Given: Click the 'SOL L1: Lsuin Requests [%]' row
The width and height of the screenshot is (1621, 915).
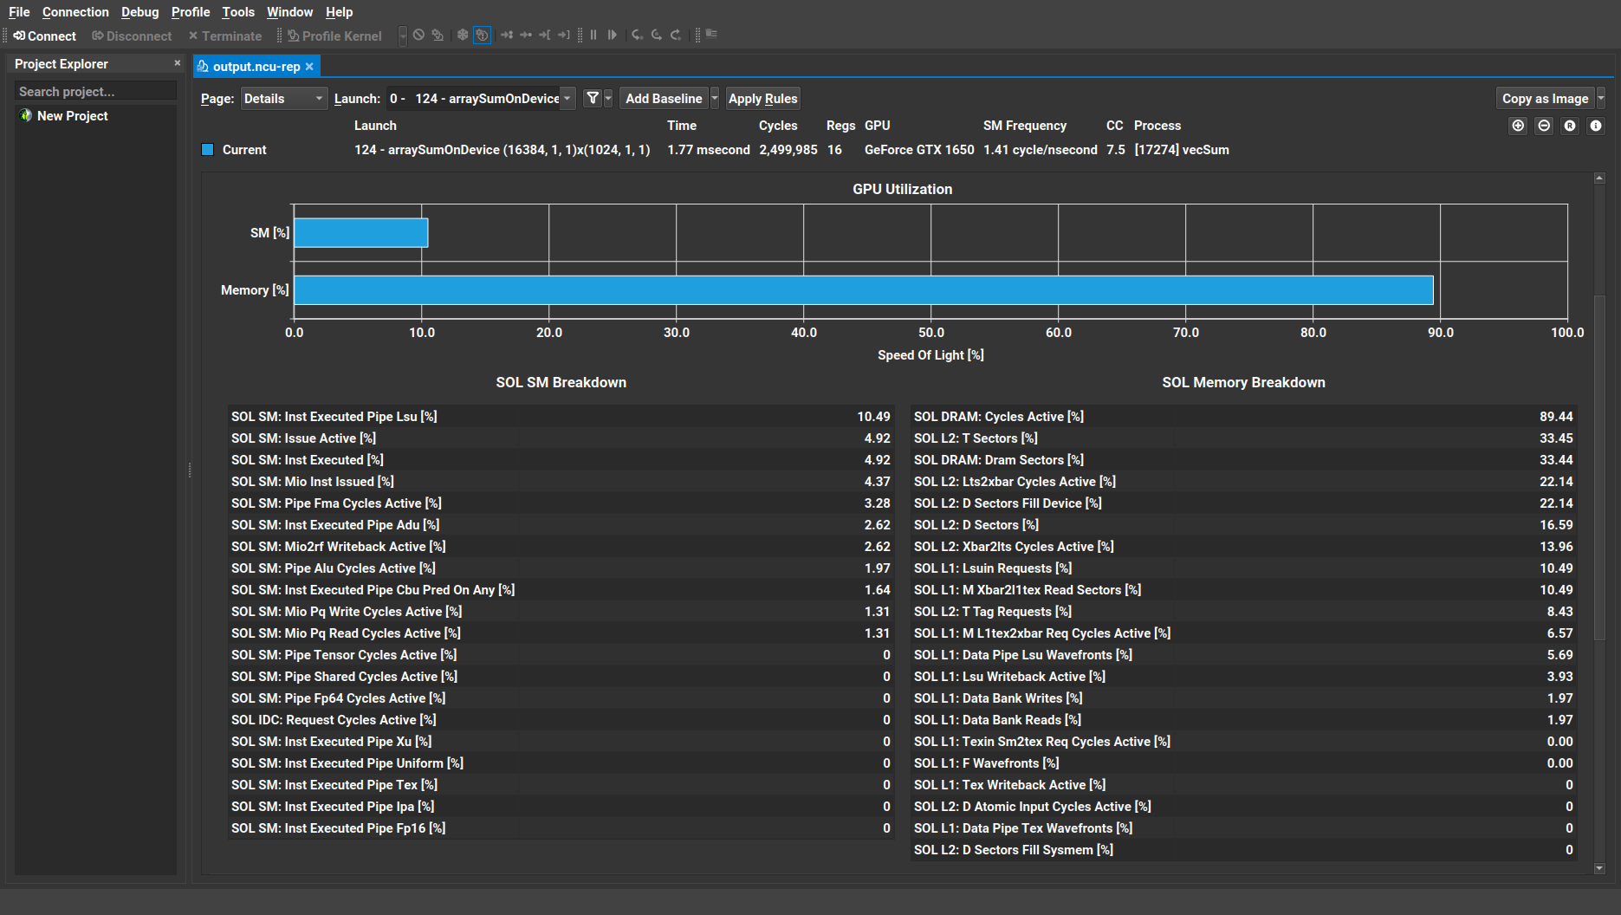Looking at the screenshot, I should coord(1243,568).
